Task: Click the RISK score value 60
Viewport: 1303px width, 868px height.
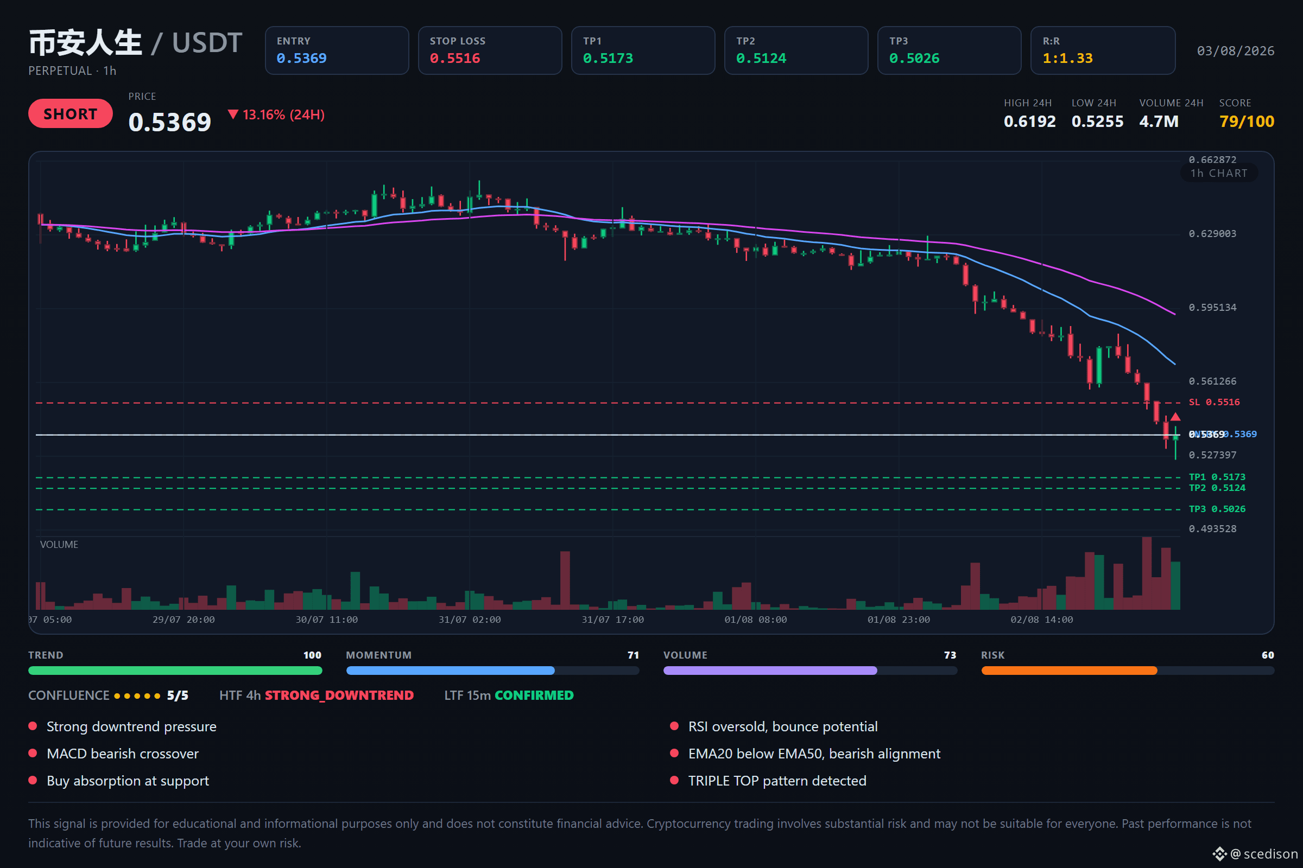Action: 1268,655
